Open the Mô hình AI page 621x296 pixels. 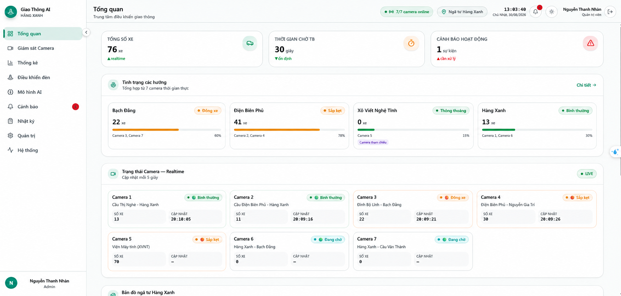tap(43, 92)
